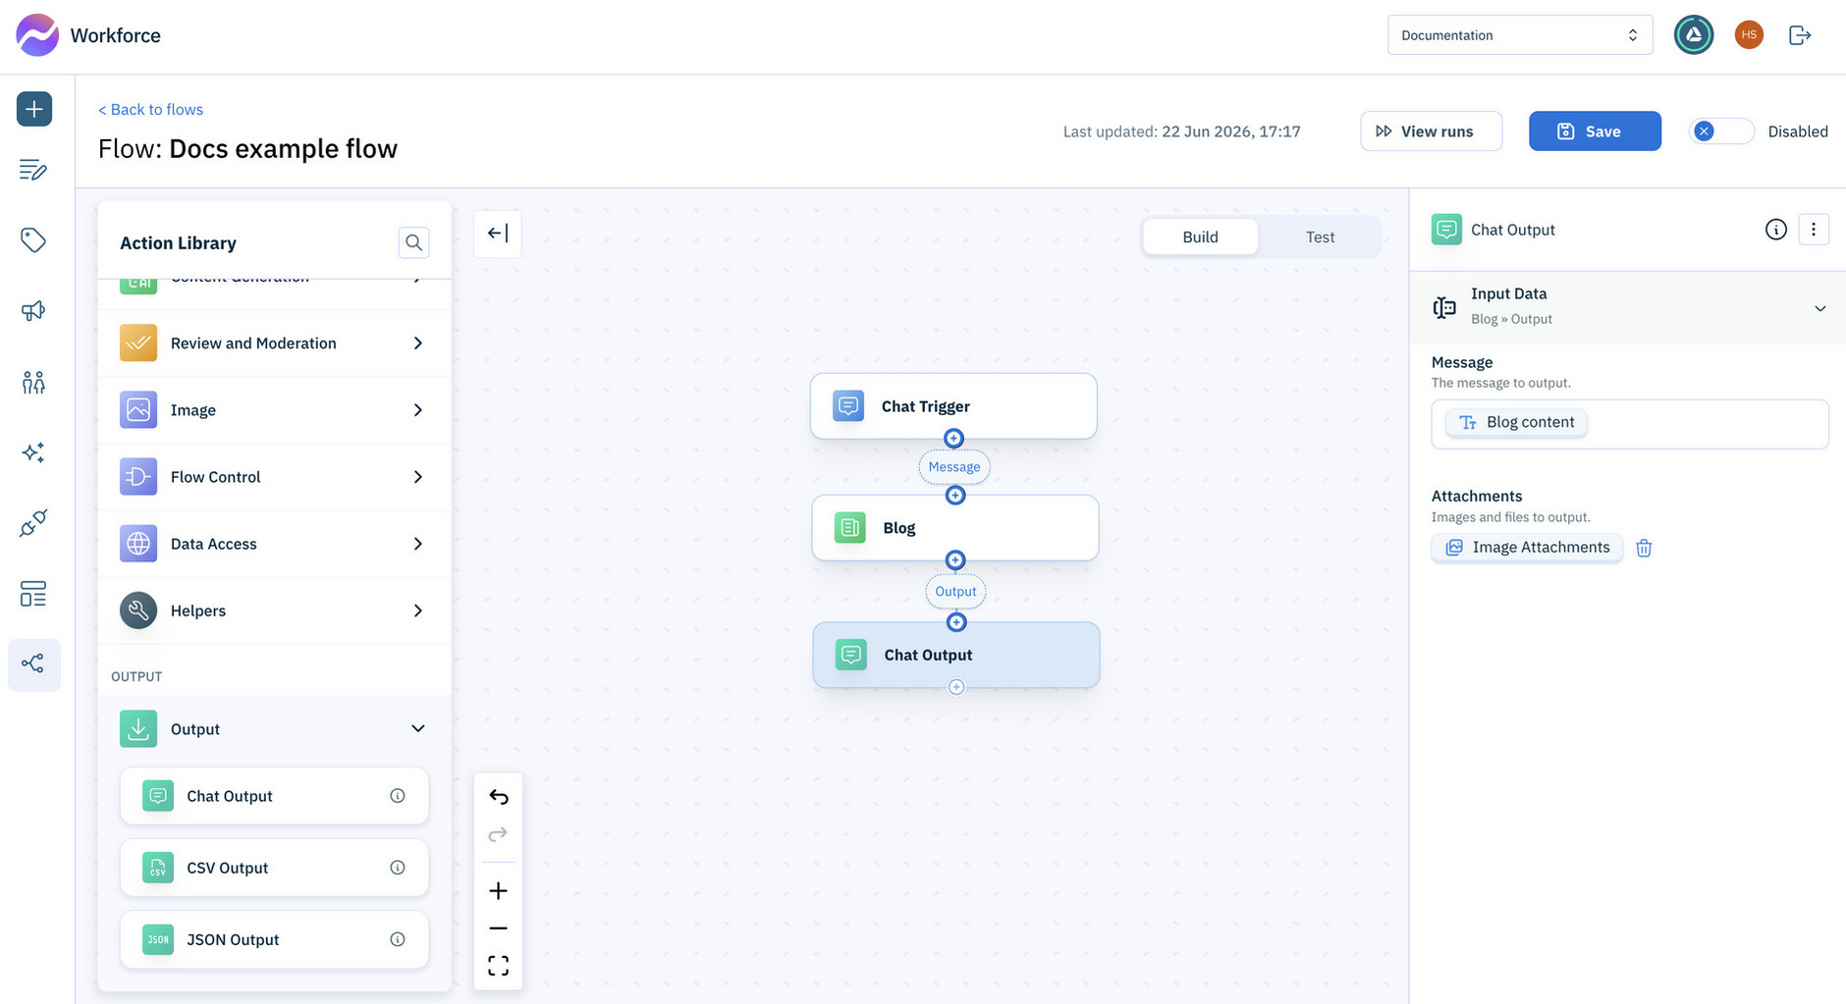1846x1004 pixels.
Task: Select the Blog node
Action: [954, 528]
